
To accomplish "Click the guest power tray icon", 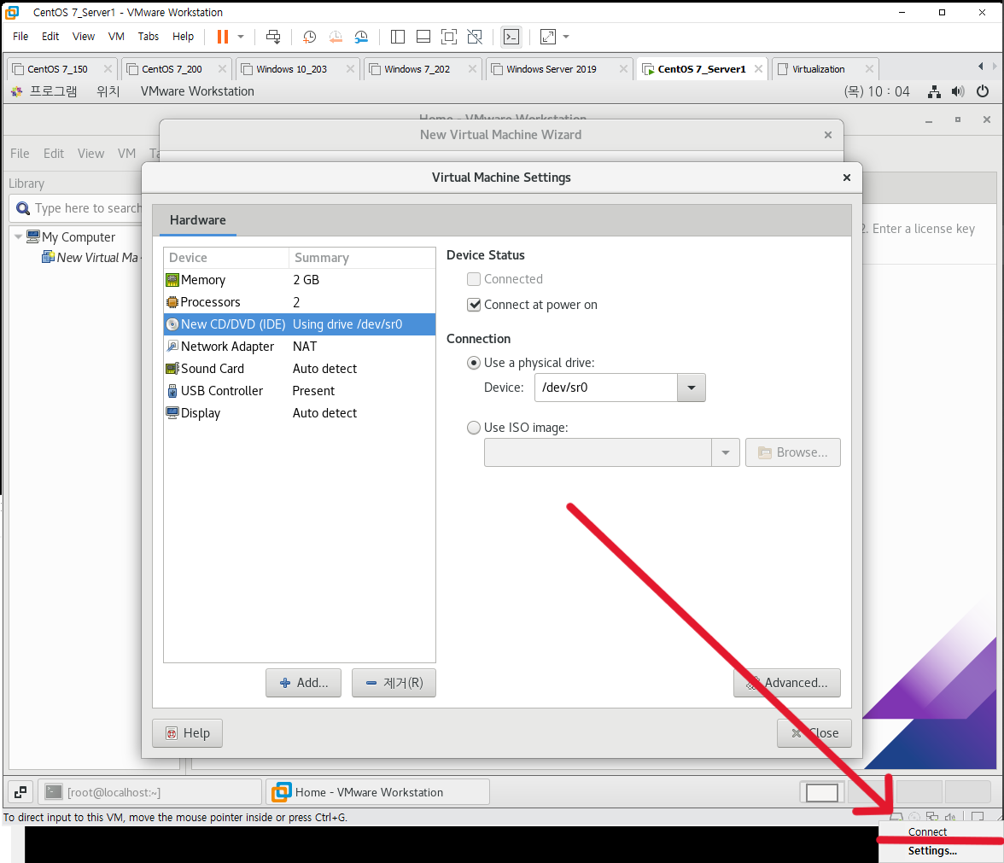I will pyautogui.click(x=982, y=91).
